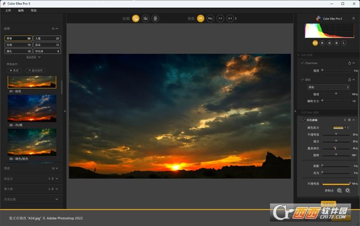Click the filter list vertical scrollbar
Viewport: 360px width, 226px height.
62,87
